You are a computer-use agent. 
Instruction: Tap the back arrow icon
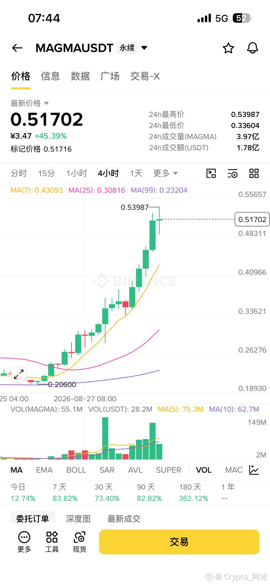pos(17,48)
